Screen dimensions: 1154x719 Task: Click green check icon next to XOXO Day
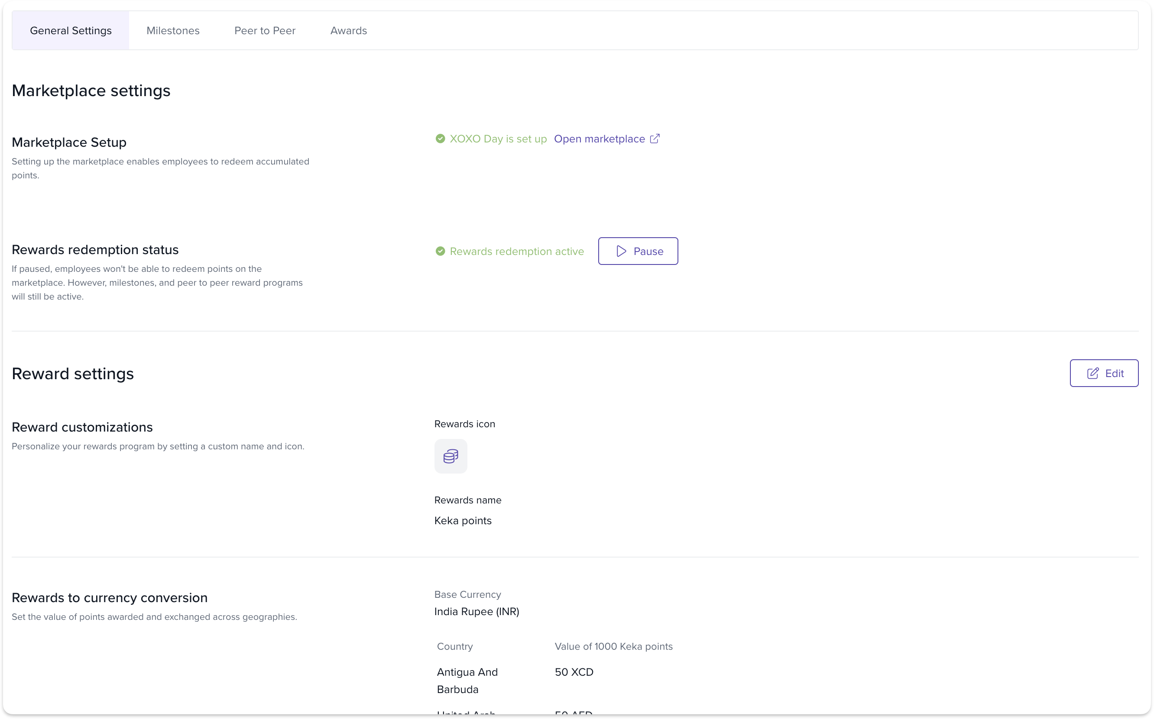tap(440, 139)
